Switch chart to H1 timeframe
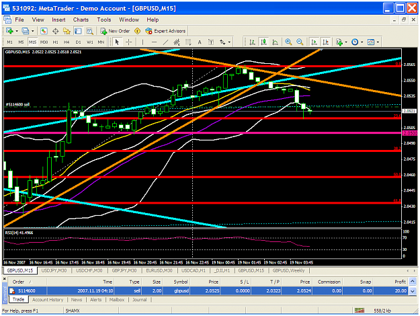 [56, 42]
